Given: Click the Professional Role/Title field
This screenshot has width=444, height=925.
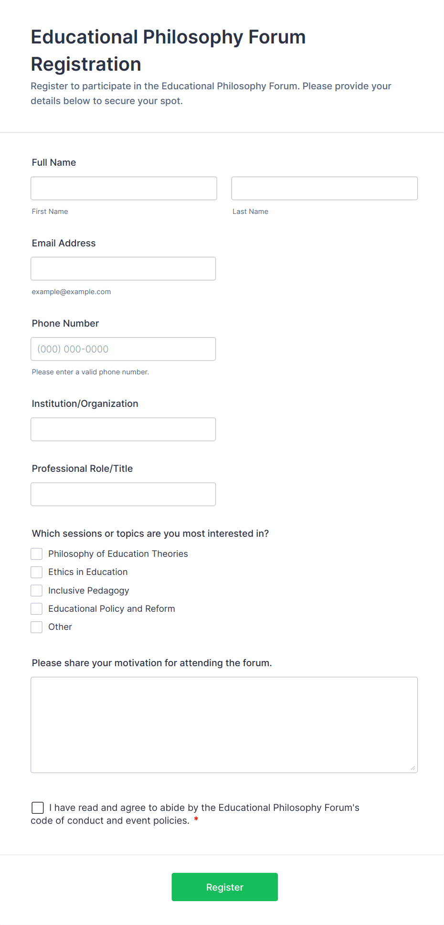Looking at the screenshot, I should pyautogui.click(x=123, y=494).
